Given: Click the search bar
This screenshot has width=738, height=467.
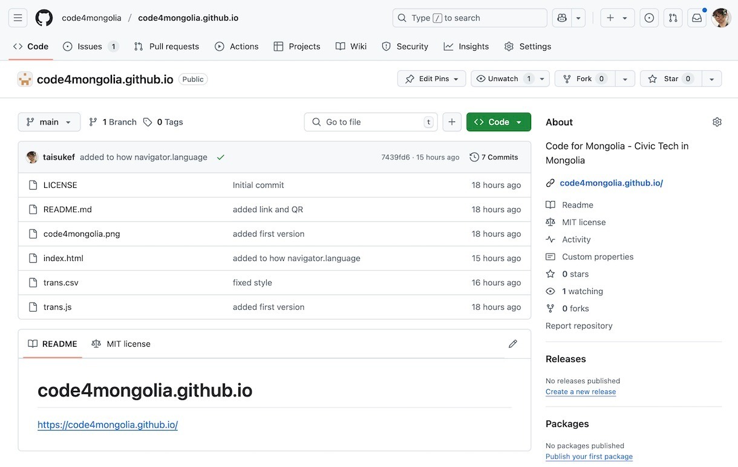Looking at the screenshot, I should (470, 18).
